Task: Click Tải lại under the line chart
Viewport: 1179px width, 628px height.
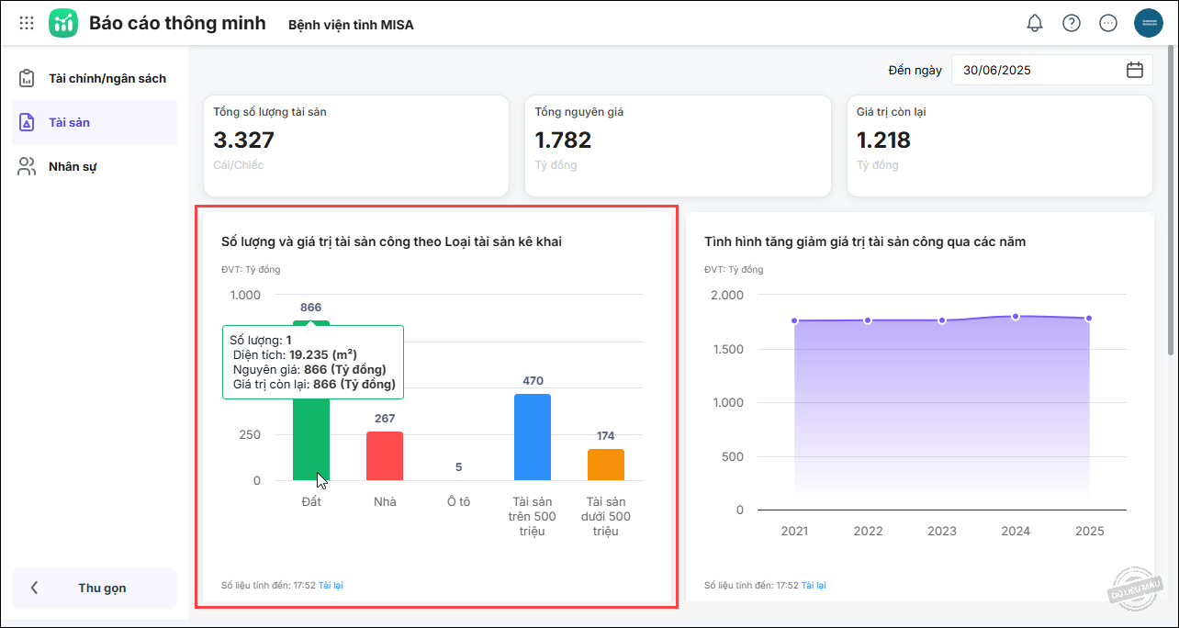Action: point(814,585)
